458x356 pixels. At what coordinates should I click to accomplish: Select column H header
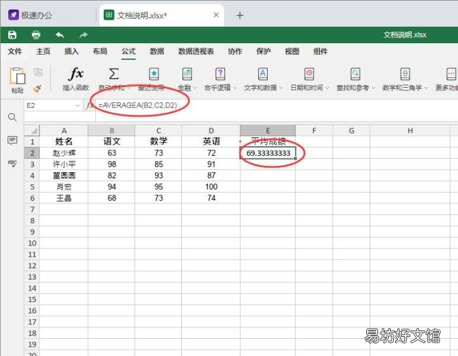click(x=410, y=130)
